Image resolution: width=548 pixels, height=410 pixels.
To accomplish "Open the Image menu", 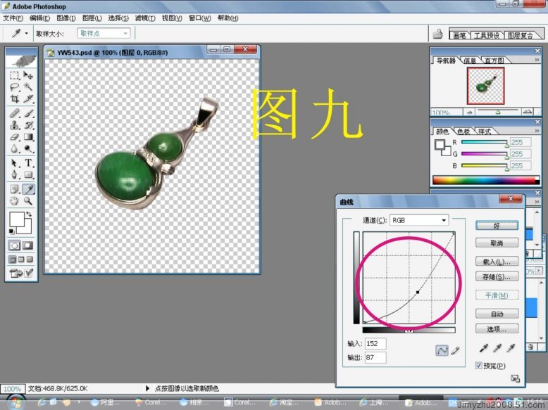I will point(66,18).
